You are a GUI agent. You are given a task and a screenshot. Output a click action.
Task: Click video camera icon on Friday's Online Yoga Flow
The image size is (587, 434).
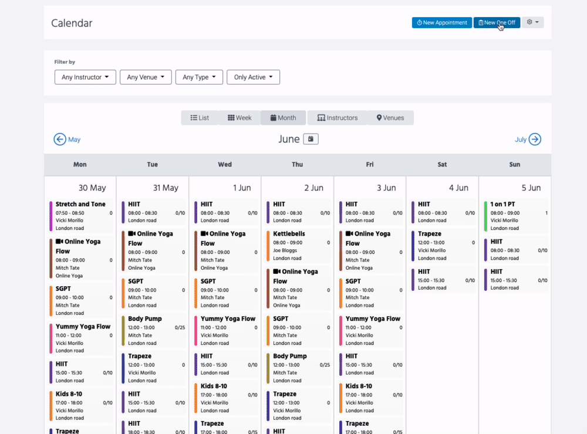point(349,233)
